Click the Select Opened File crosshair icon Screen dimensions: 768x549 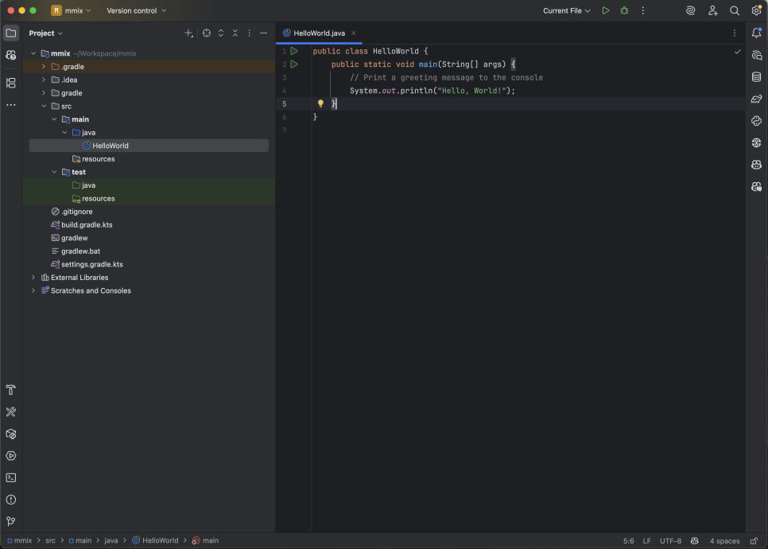[207, 33]
